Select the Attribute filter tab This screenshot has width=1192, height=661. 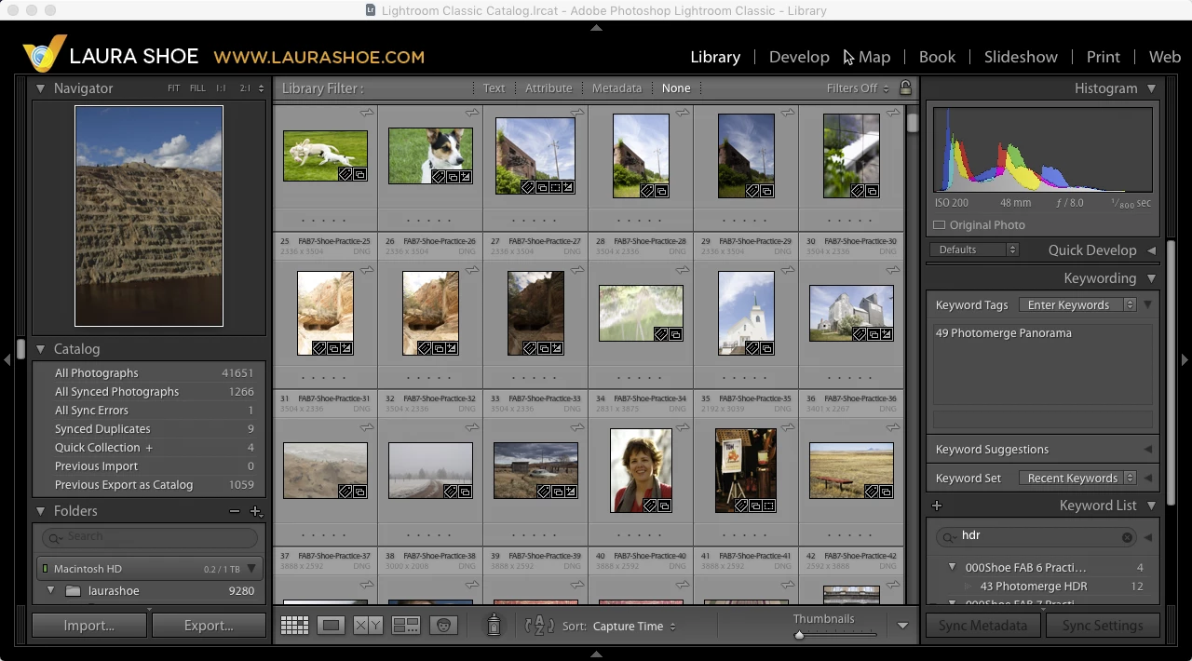pyautogui.click(x=549, y=88)
